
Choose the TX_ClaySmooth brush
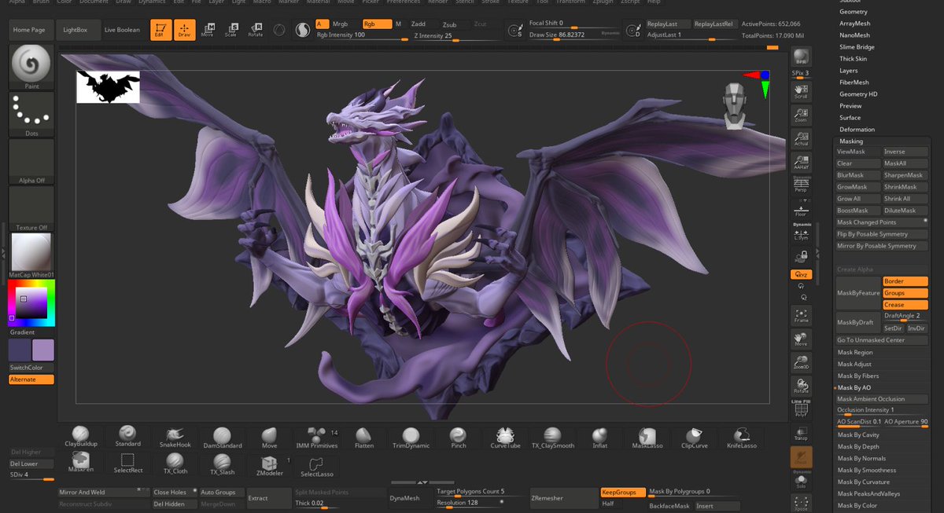click(552, 437)
